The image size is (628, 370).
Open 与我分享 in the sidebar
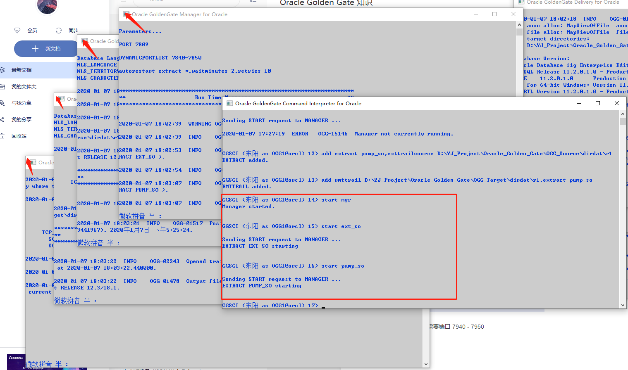tap(21, 103)
